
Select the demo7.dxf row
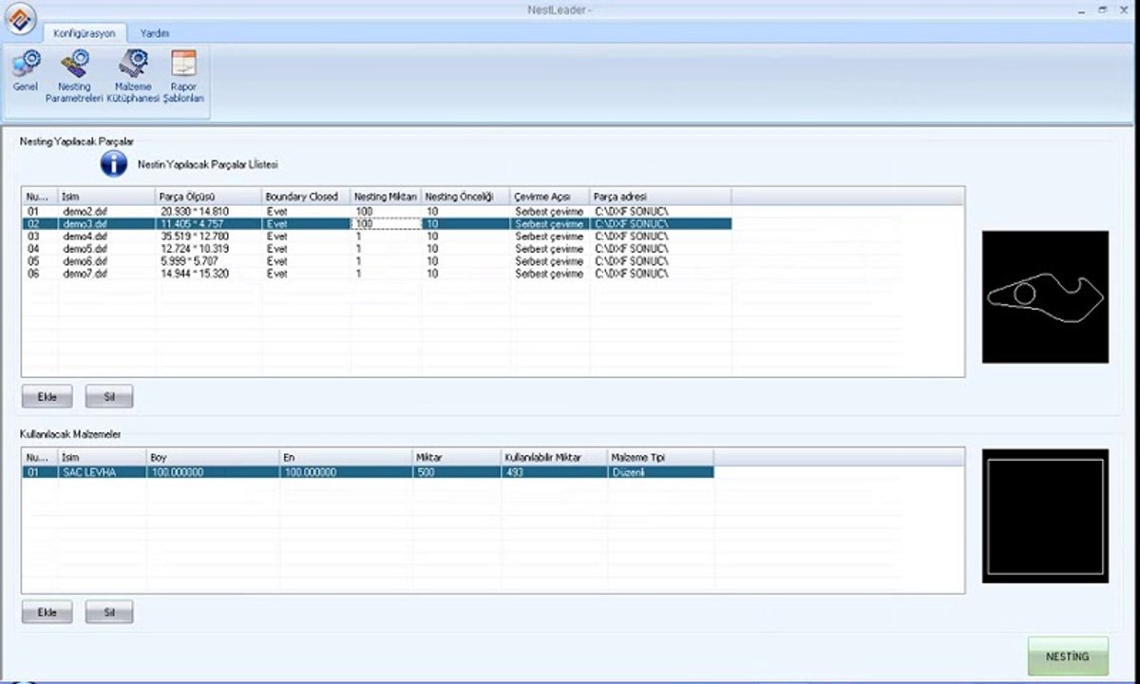coord(376,273)
